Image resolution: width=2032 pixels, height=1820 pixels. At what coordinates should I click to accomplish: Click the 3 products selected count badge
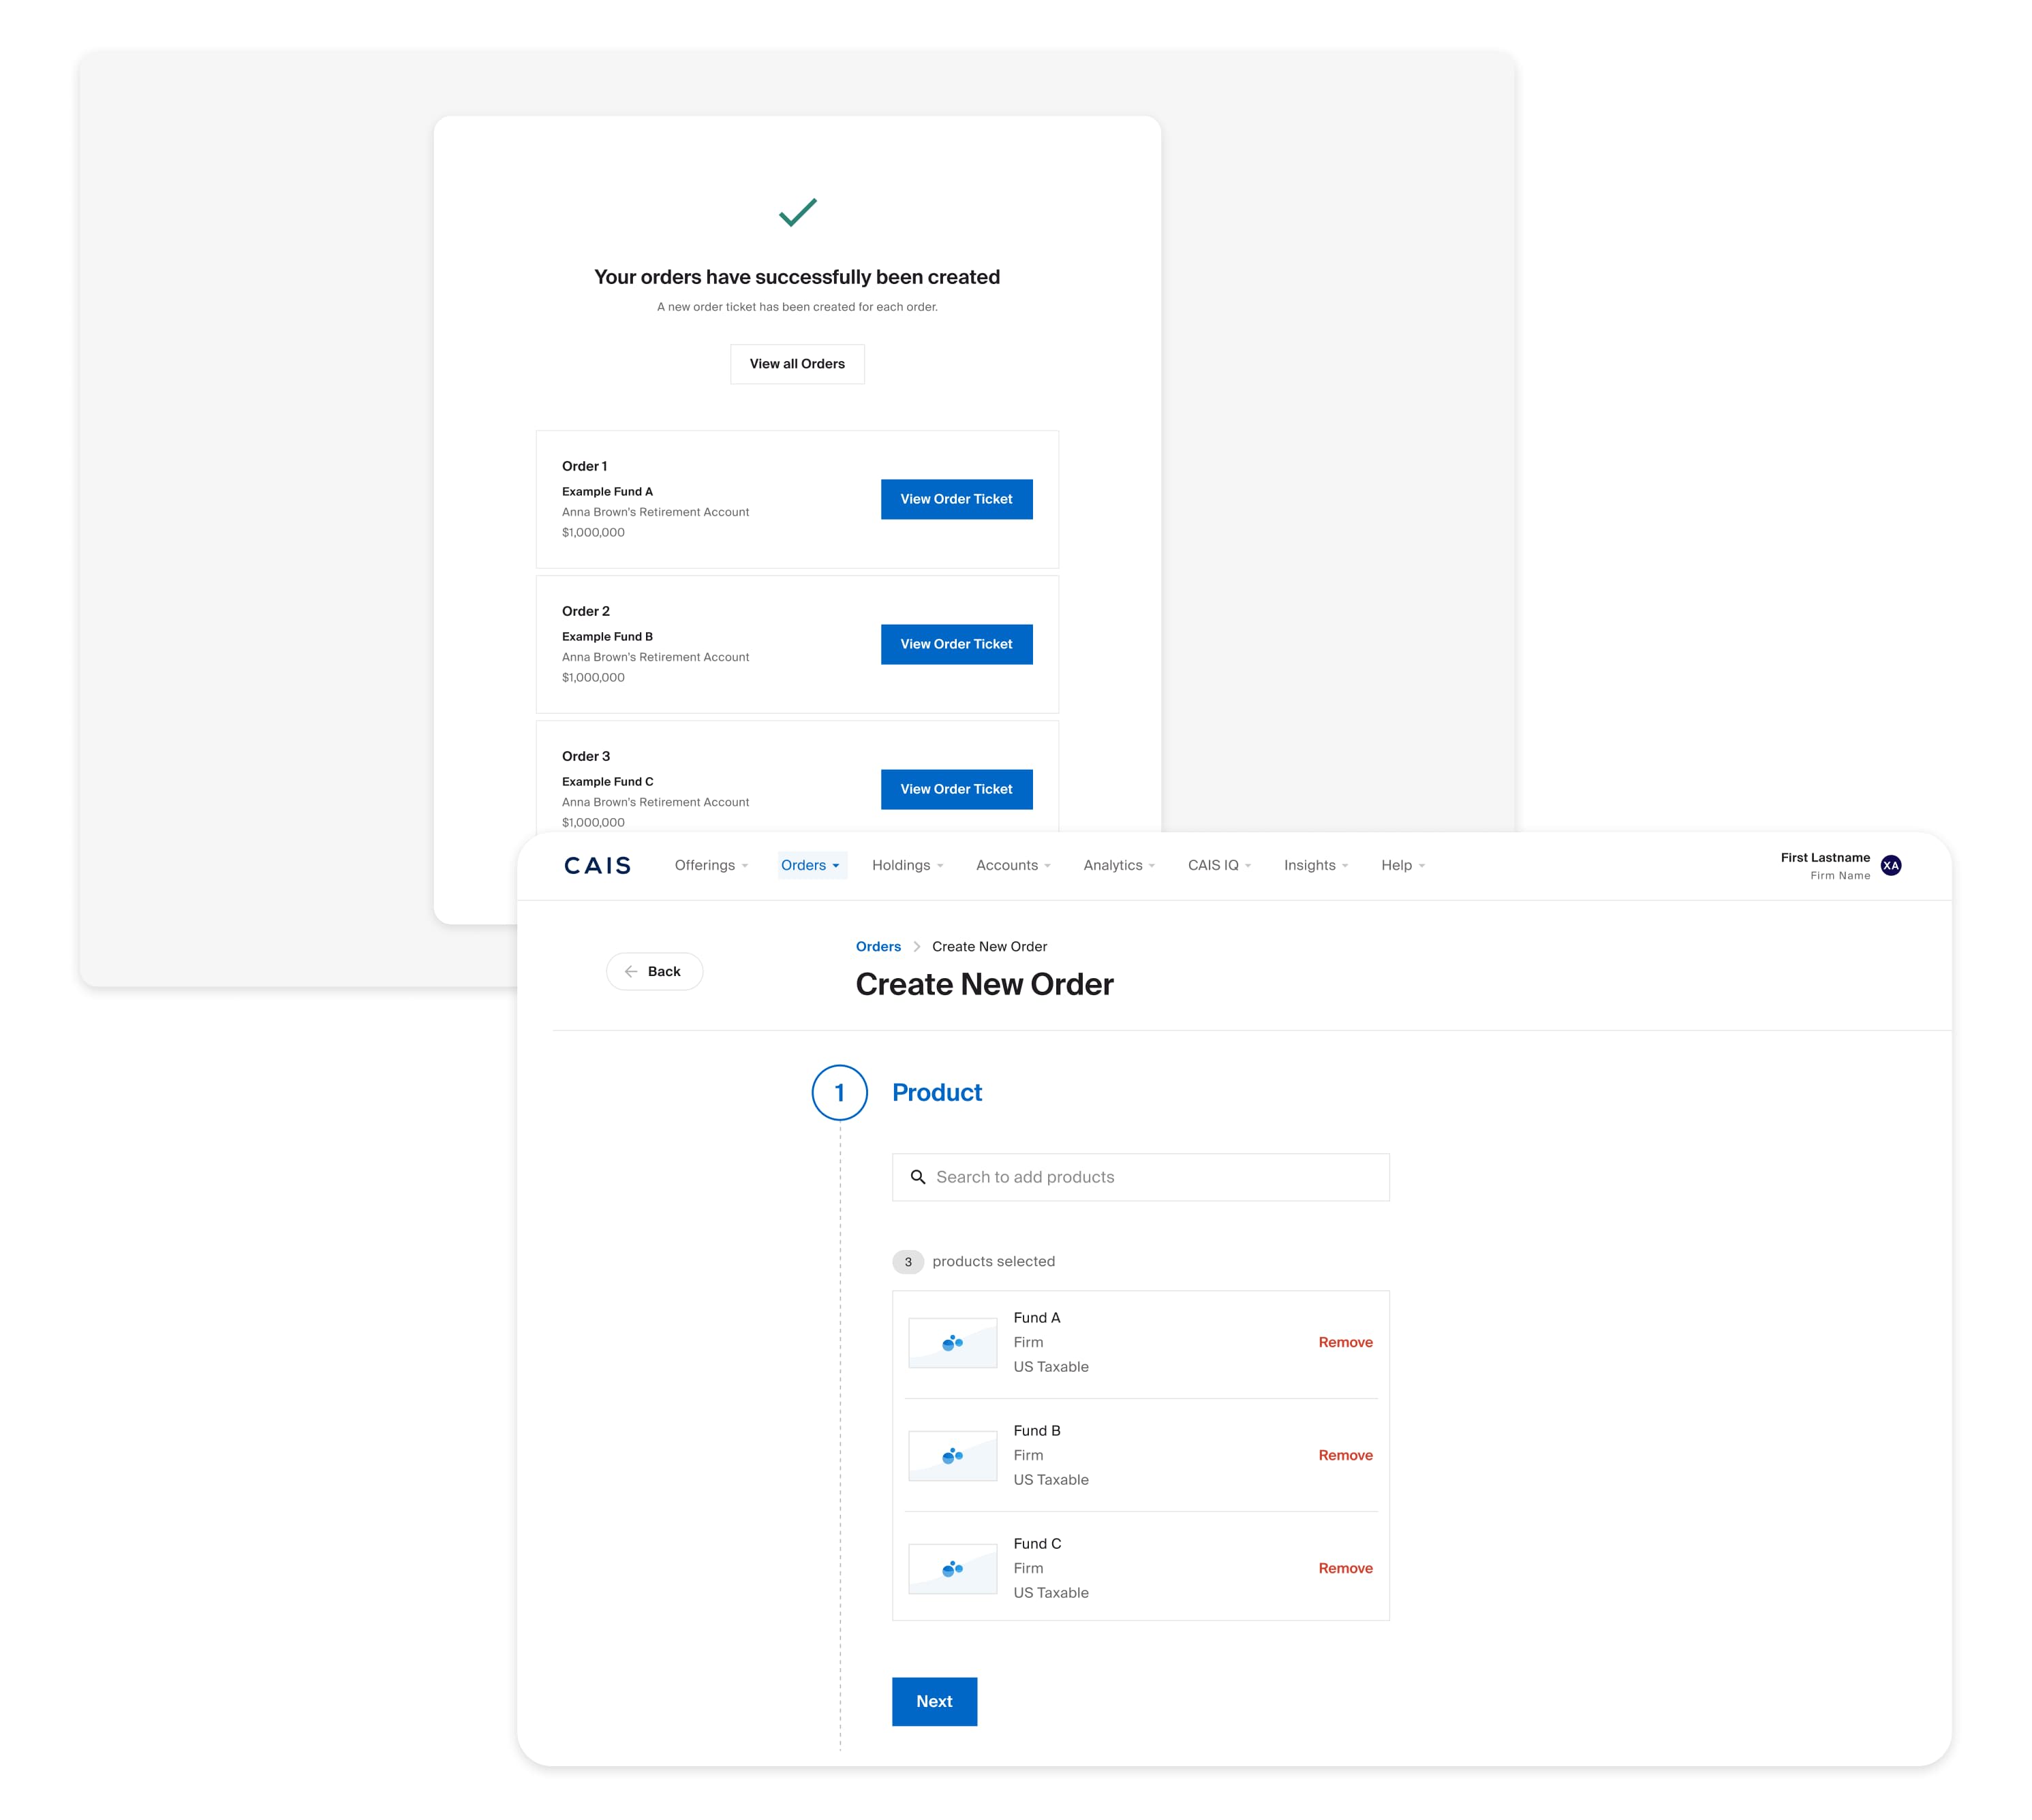[908, 1262]
